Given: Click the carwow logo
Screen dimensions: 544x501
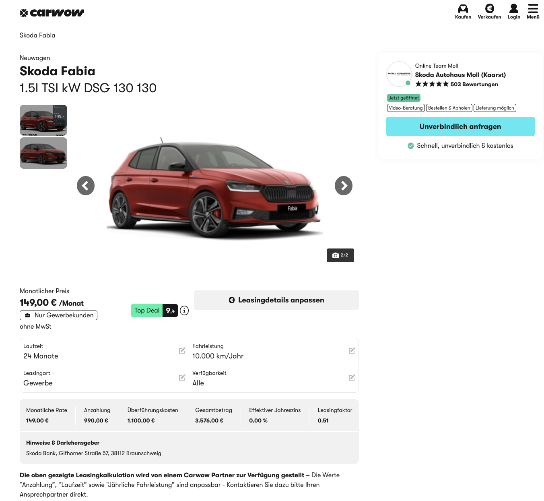Looking at the screenshot, I should 52,13.
